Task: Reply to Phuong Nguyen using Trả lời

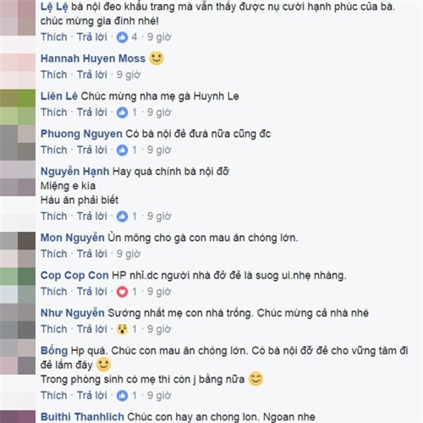Action: coord(92,150)
